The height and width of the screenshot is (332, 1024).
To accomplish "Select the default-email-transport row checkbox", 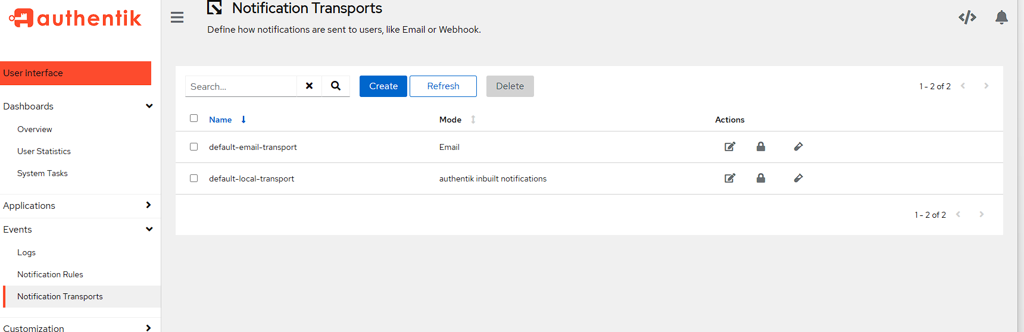I will pos(193,147).
